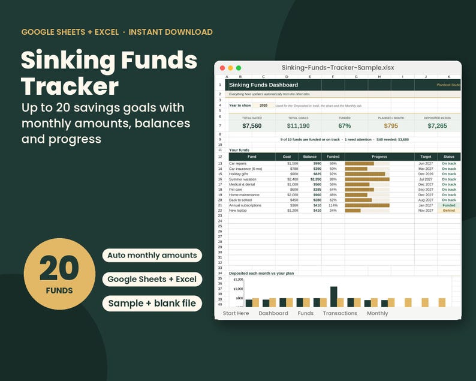Click the Balance column header
The width and height of the screenshot is (476, 381).
310,157
